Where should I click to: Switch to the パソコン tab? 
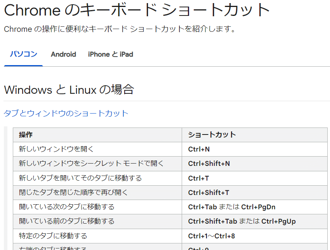coord(23,54)
